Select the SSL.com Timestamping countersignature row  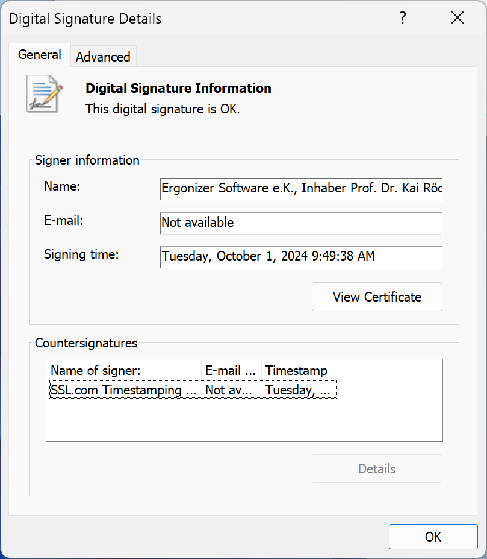tap(193, 390)
